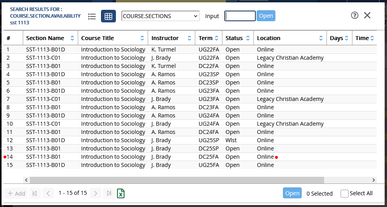Focus the Input text field
387x207 pixels.
pyautogui.click(x=240, y=16)
